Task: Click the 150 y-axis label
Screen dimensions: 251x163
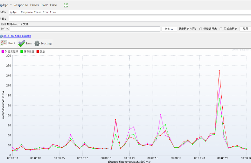Action: tap(8, 106)
